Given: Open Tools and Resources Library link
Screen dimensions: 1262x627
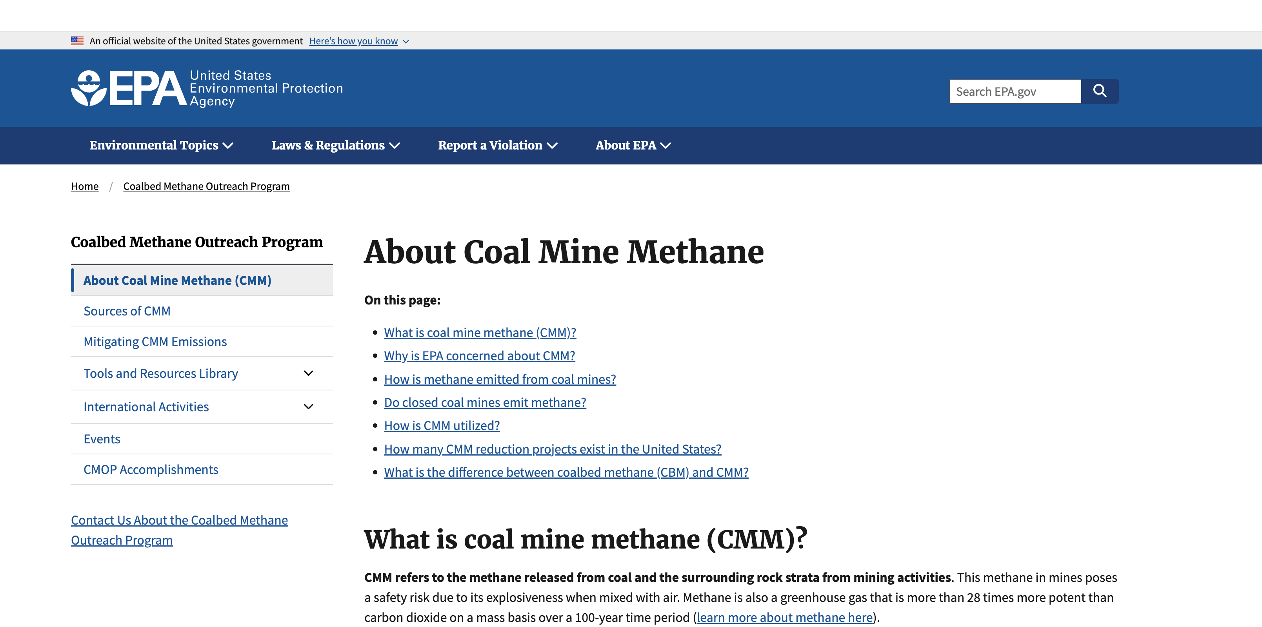Looking at the screenshot, I should click(161, 374).
